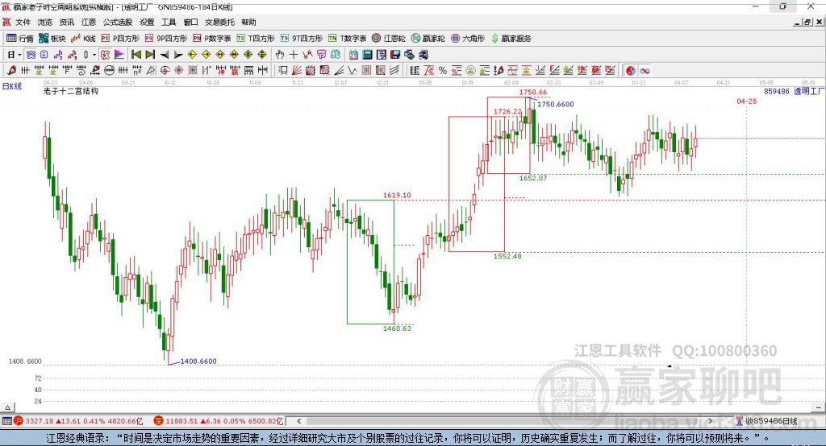Launch the 江恩轮 Gann wheel
Viewport: 826px width, 446px height.
click(x=389, y=39)
